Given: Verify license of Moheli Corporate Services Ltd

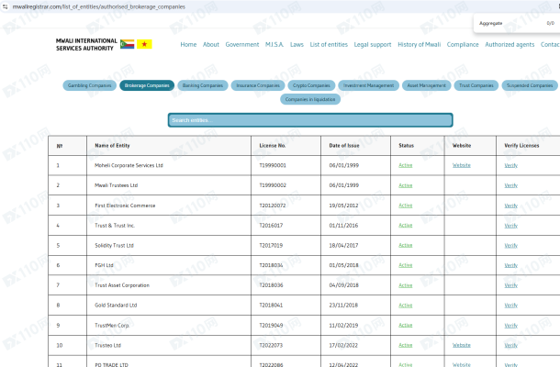Looking at the screenshot, I should (x=510, y=165).
